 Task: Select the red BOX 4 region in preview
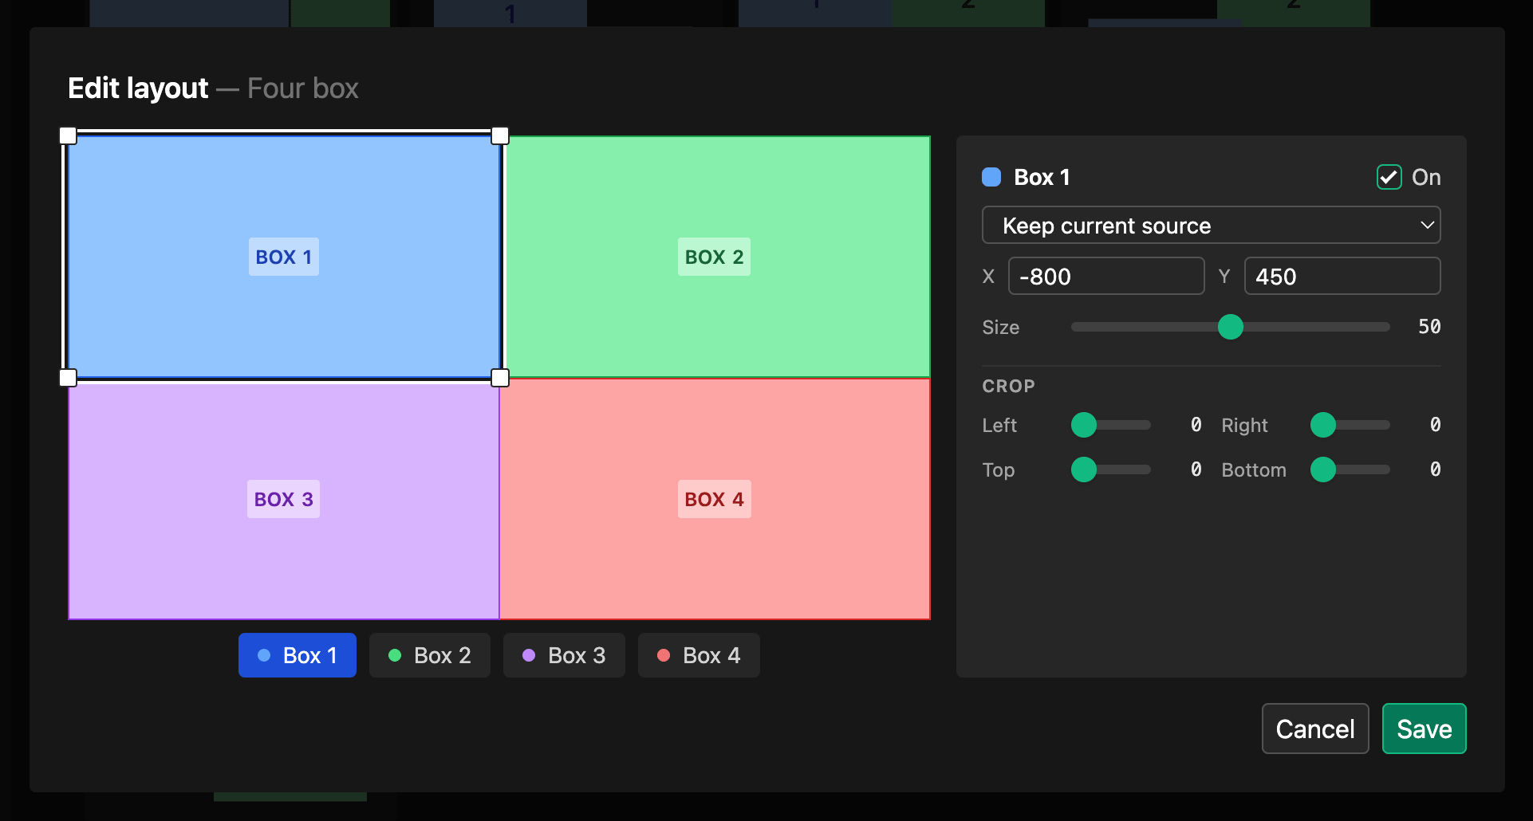(715, 499)
